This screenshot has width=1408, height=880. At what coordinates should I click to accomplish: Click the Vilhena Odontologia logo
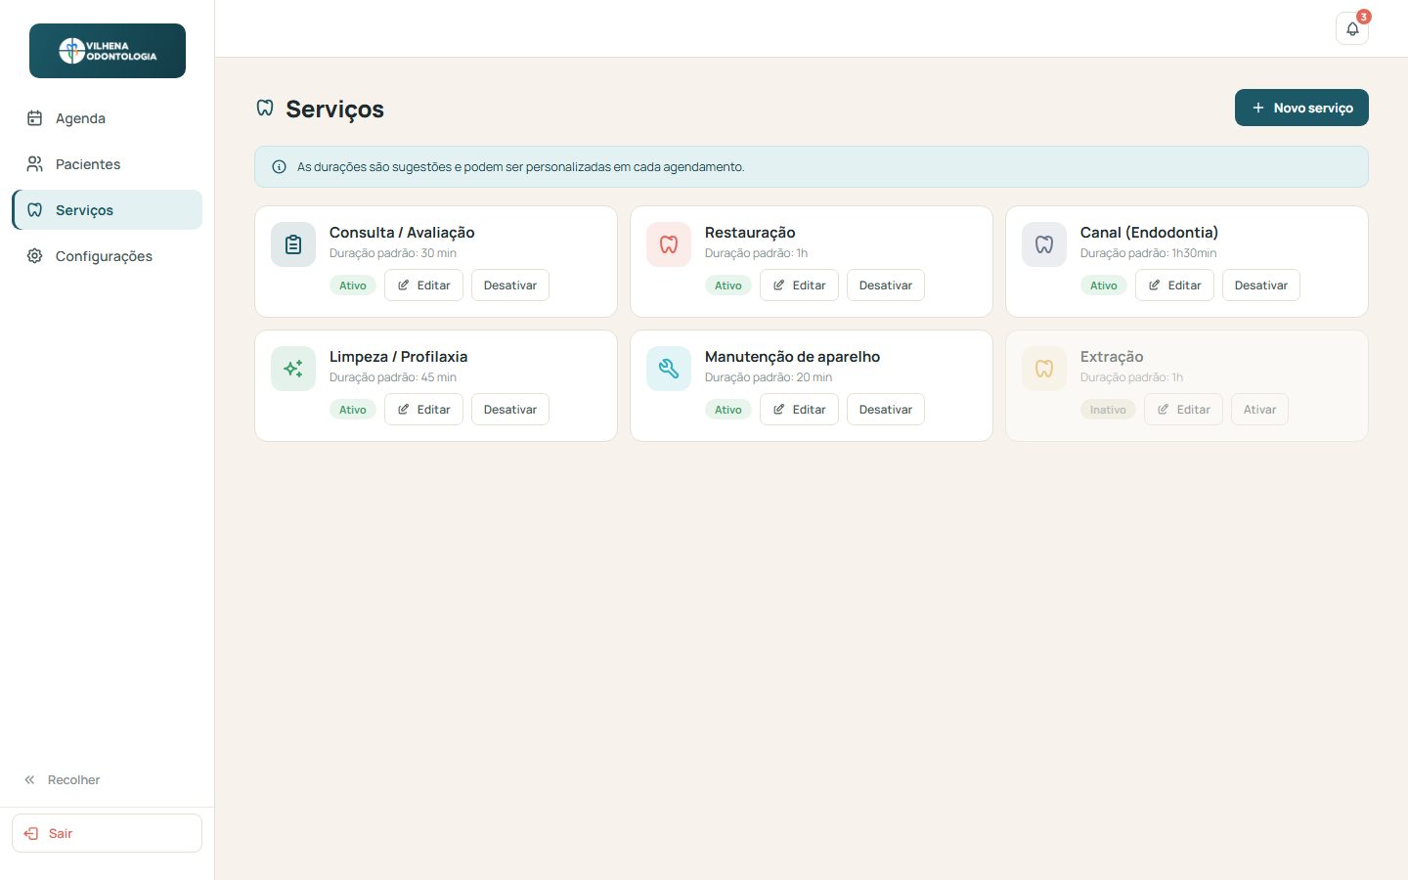tap(108, 51)
